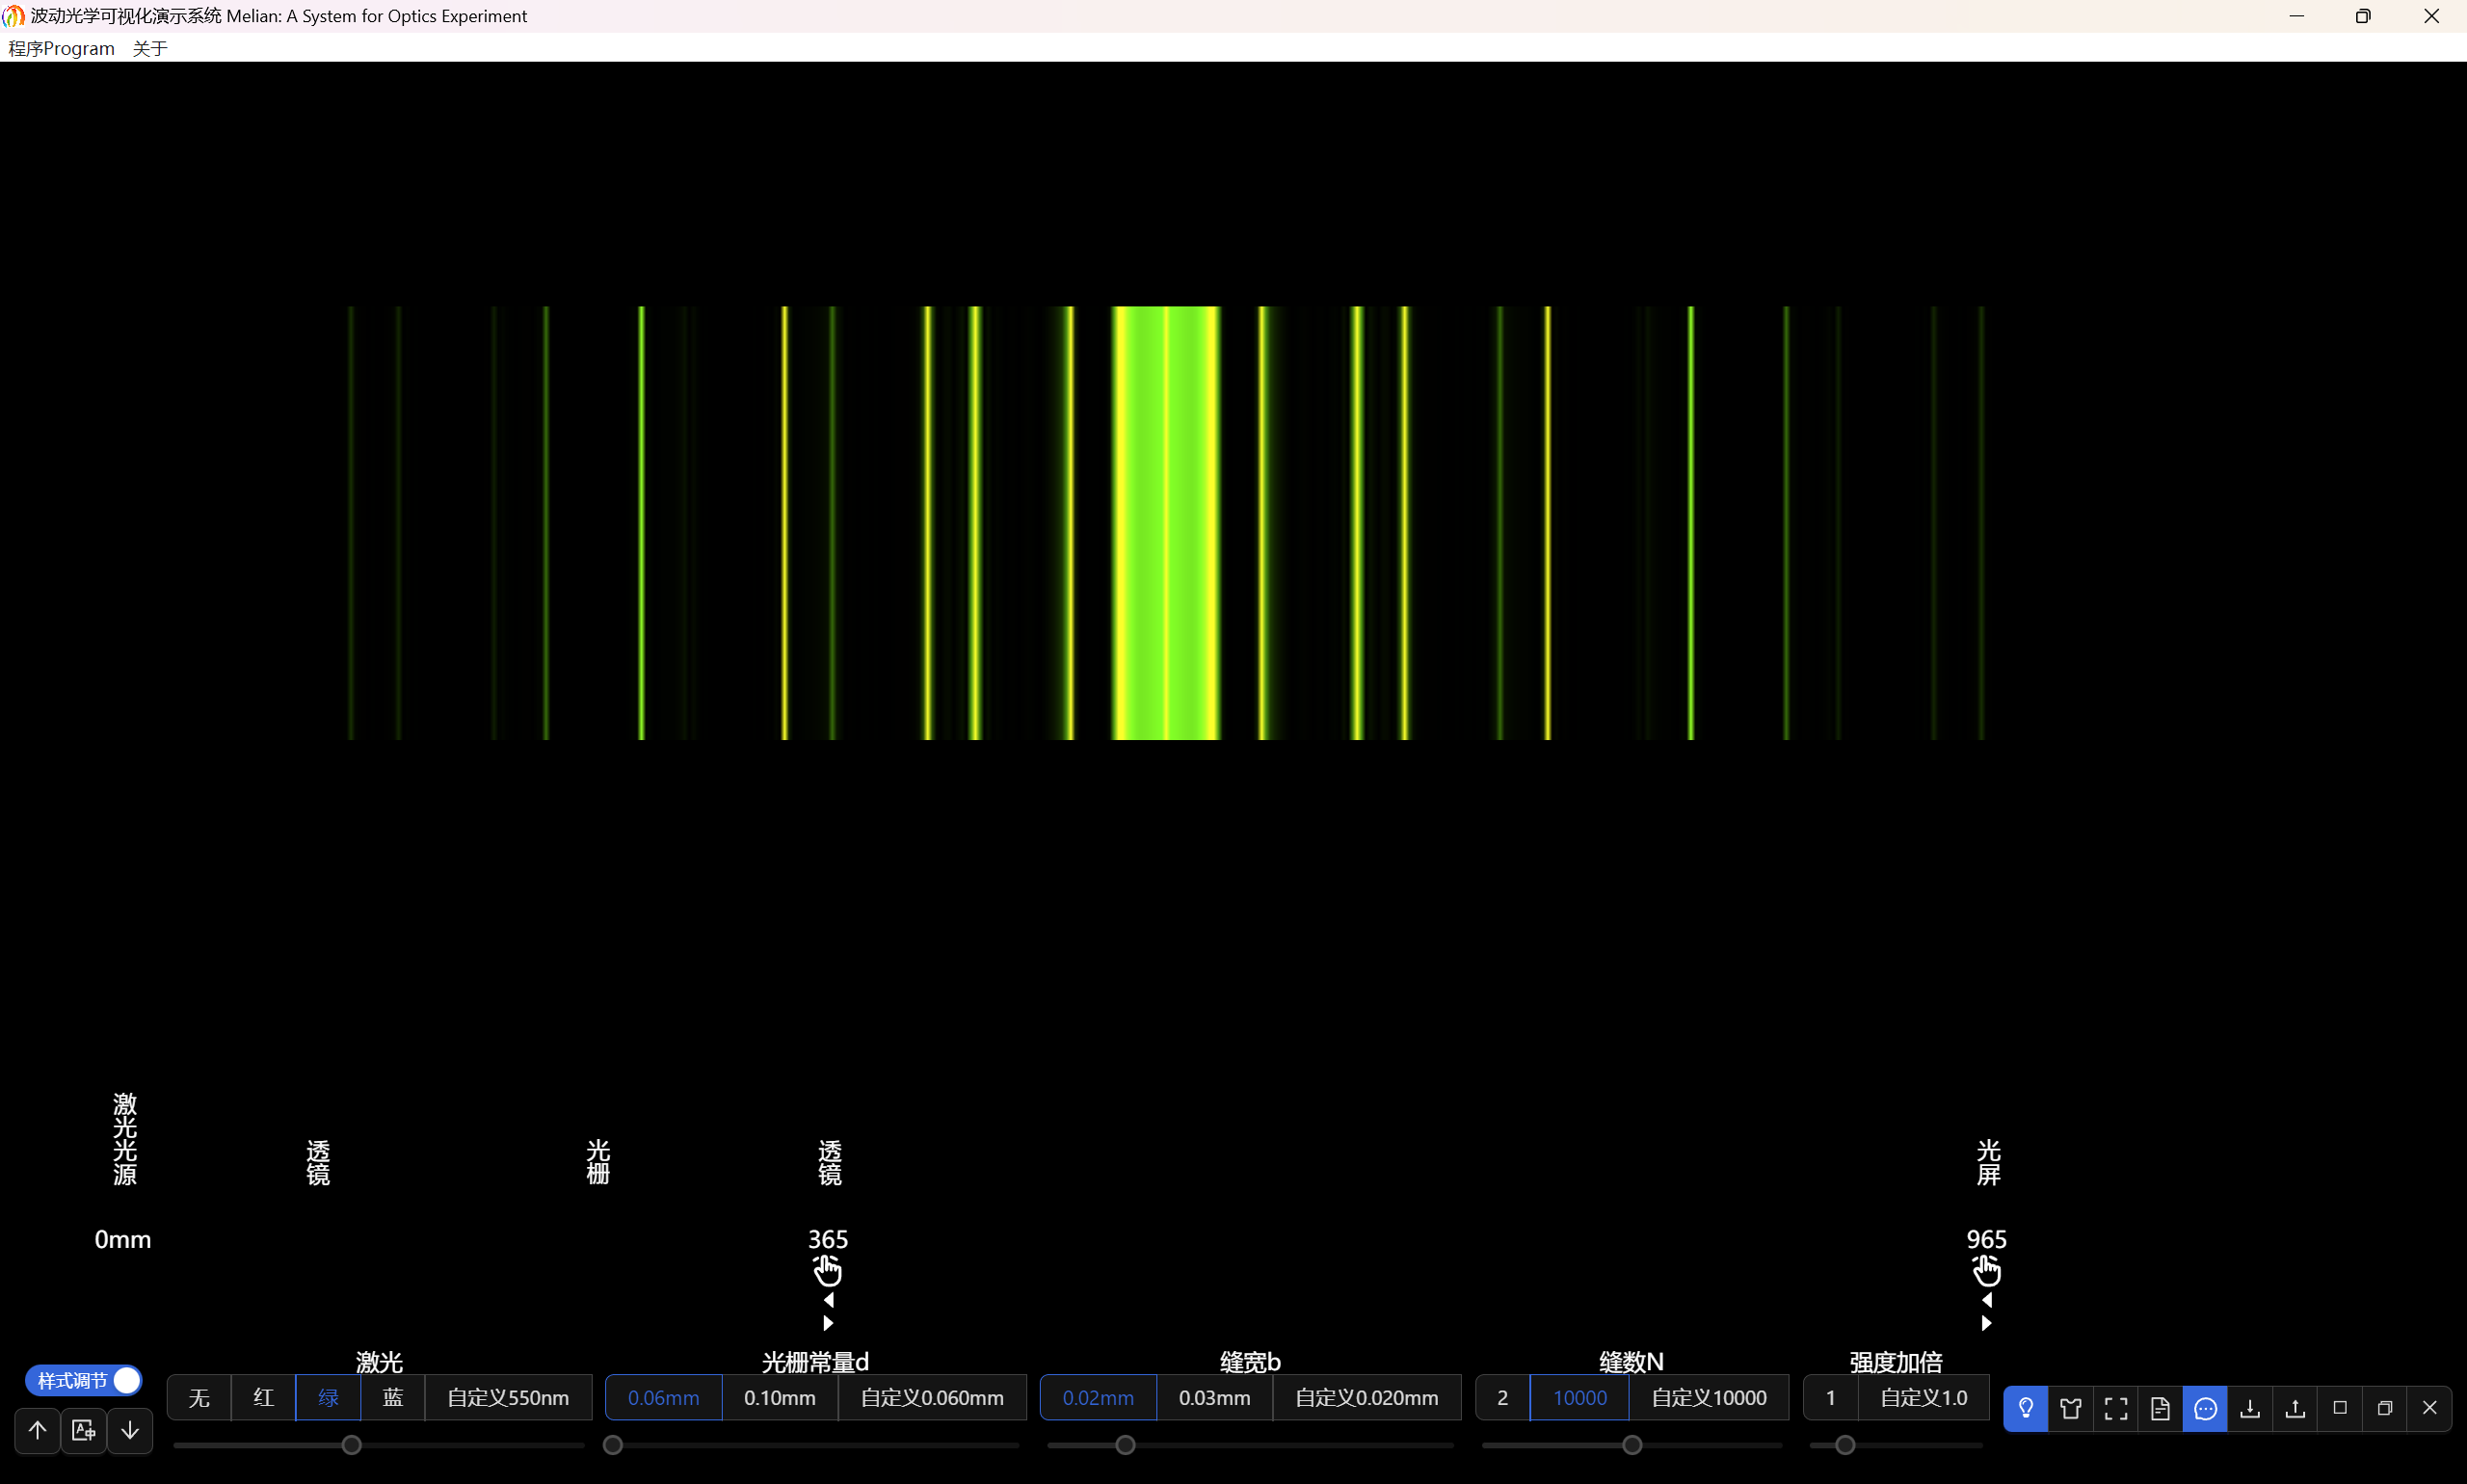Click the download arrow icon
The image size is (2467, 1484).
click(2250, 1408)
